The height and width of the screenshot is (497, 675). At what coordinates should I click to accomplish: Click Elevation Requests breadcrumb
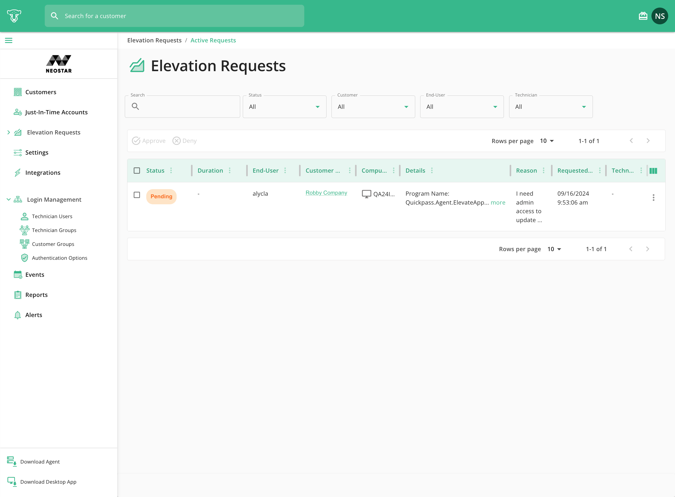click(x=154, y=40)
